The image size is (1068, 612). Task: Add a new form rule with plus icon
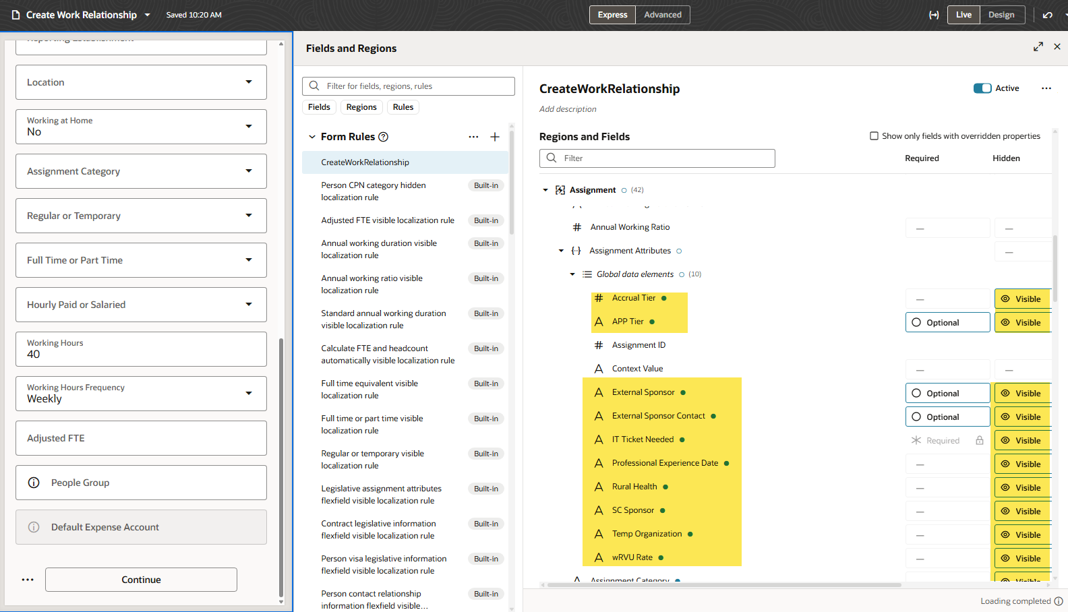495,137
